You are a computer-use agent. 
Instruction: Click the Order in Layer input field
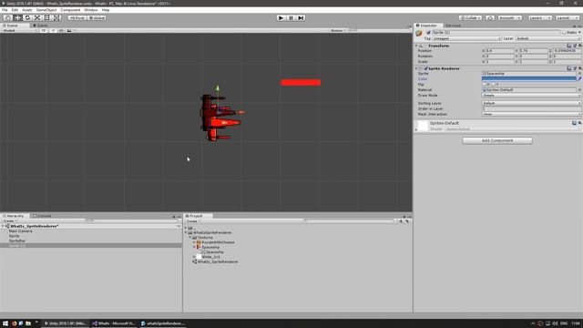(531, 109)
